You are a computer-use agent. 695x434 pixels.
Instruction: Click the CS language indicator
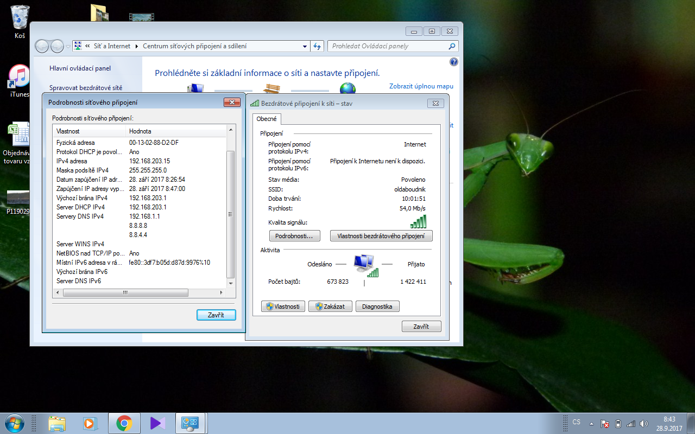[577, 422]
